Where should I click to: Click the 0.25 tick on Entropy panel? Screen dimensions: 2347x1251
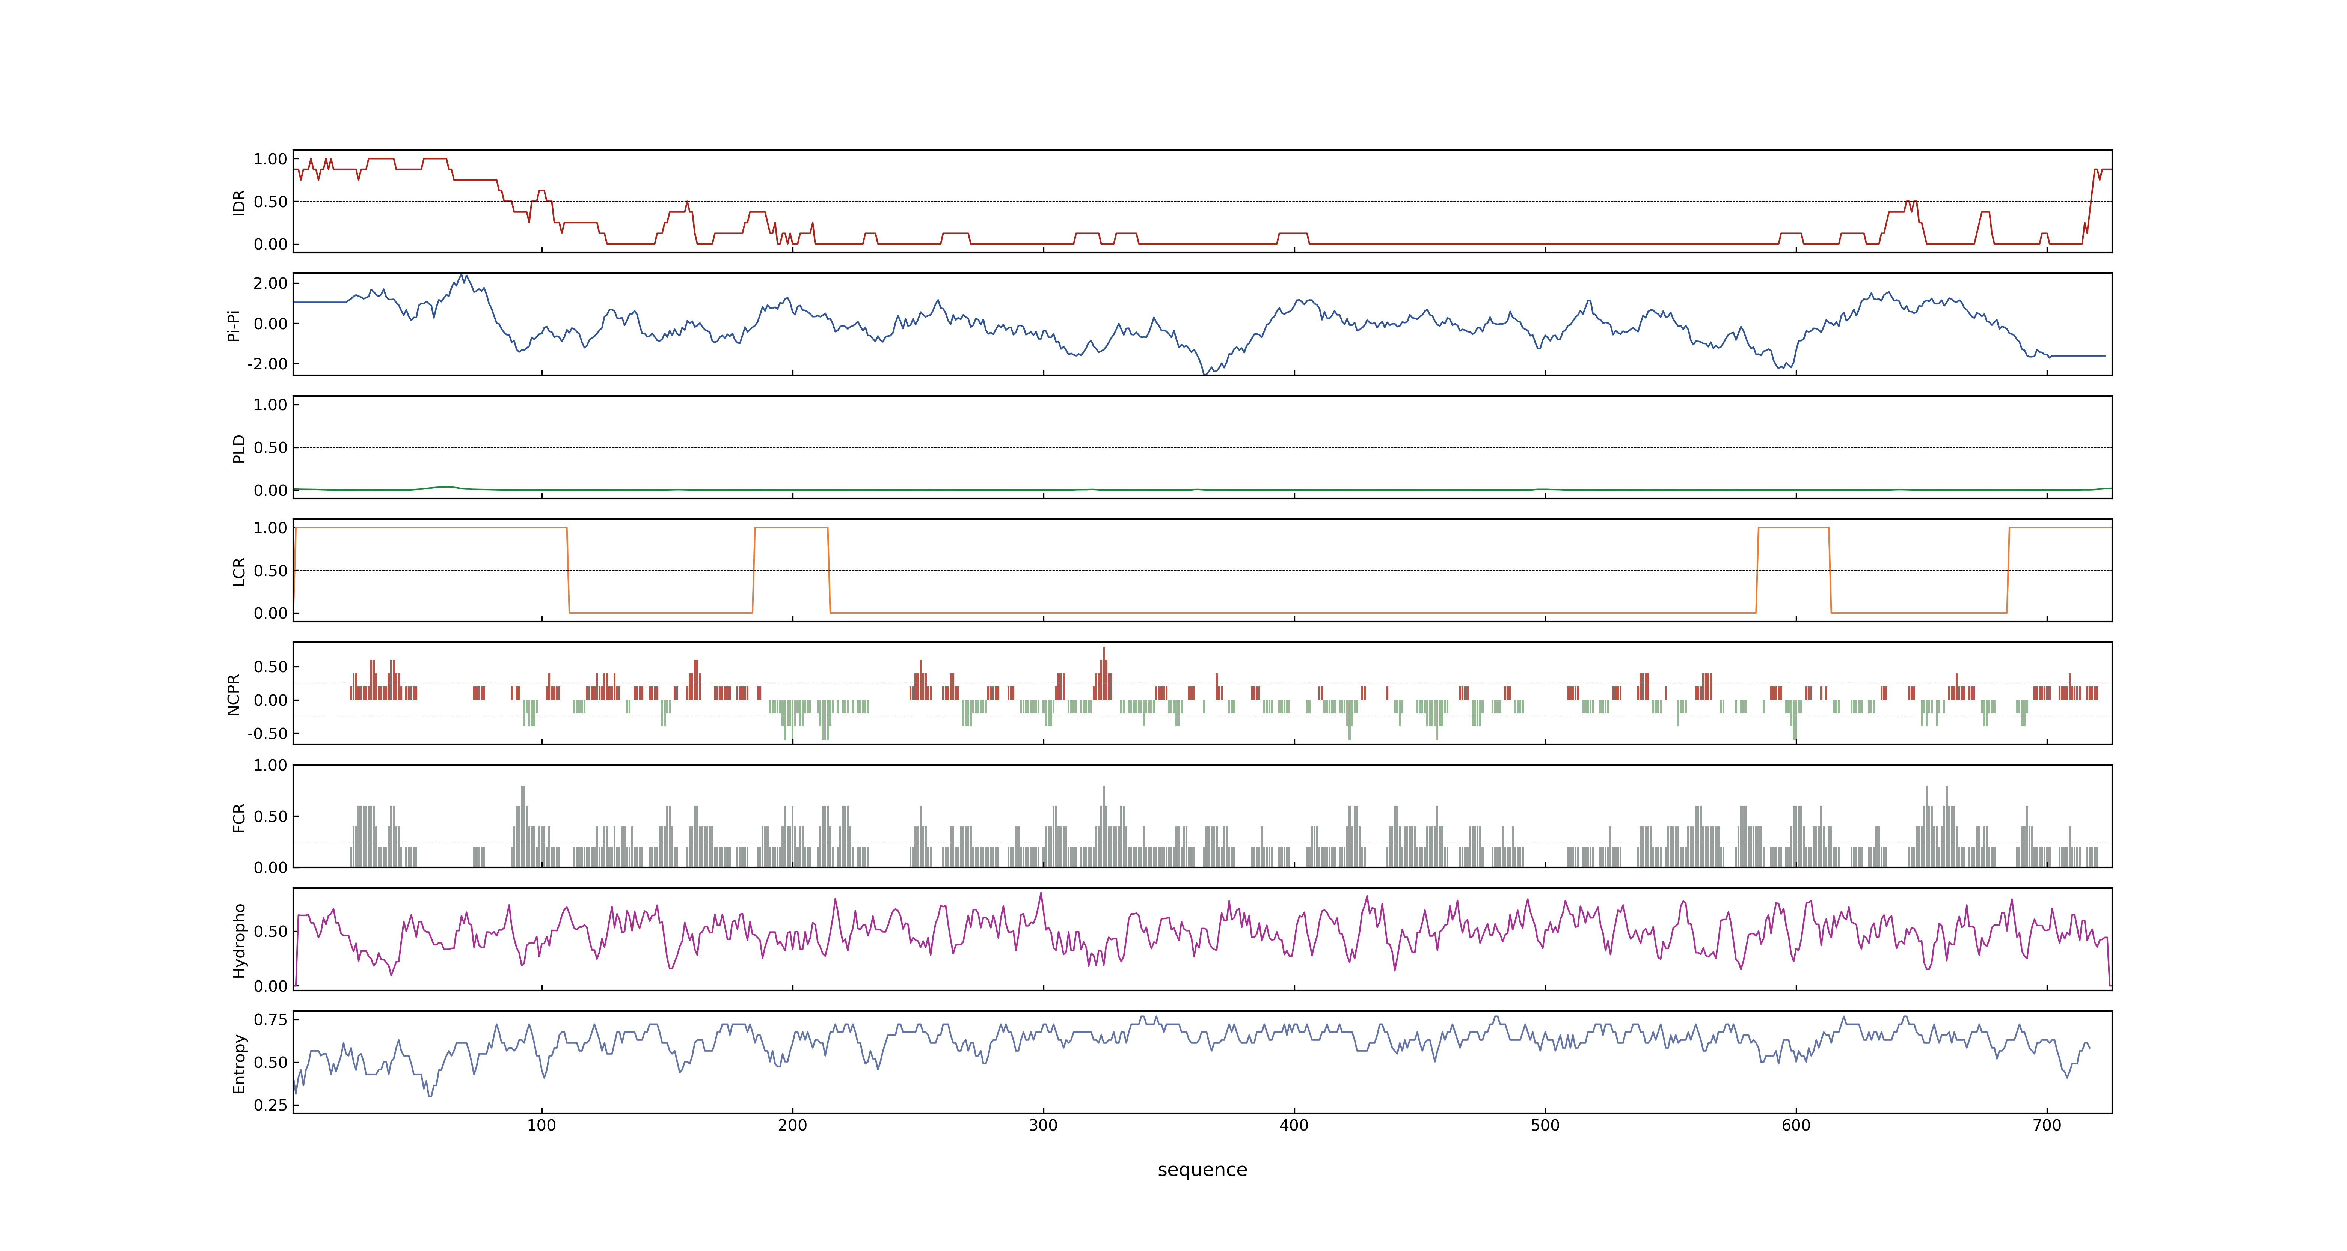tap(271, 1105)
